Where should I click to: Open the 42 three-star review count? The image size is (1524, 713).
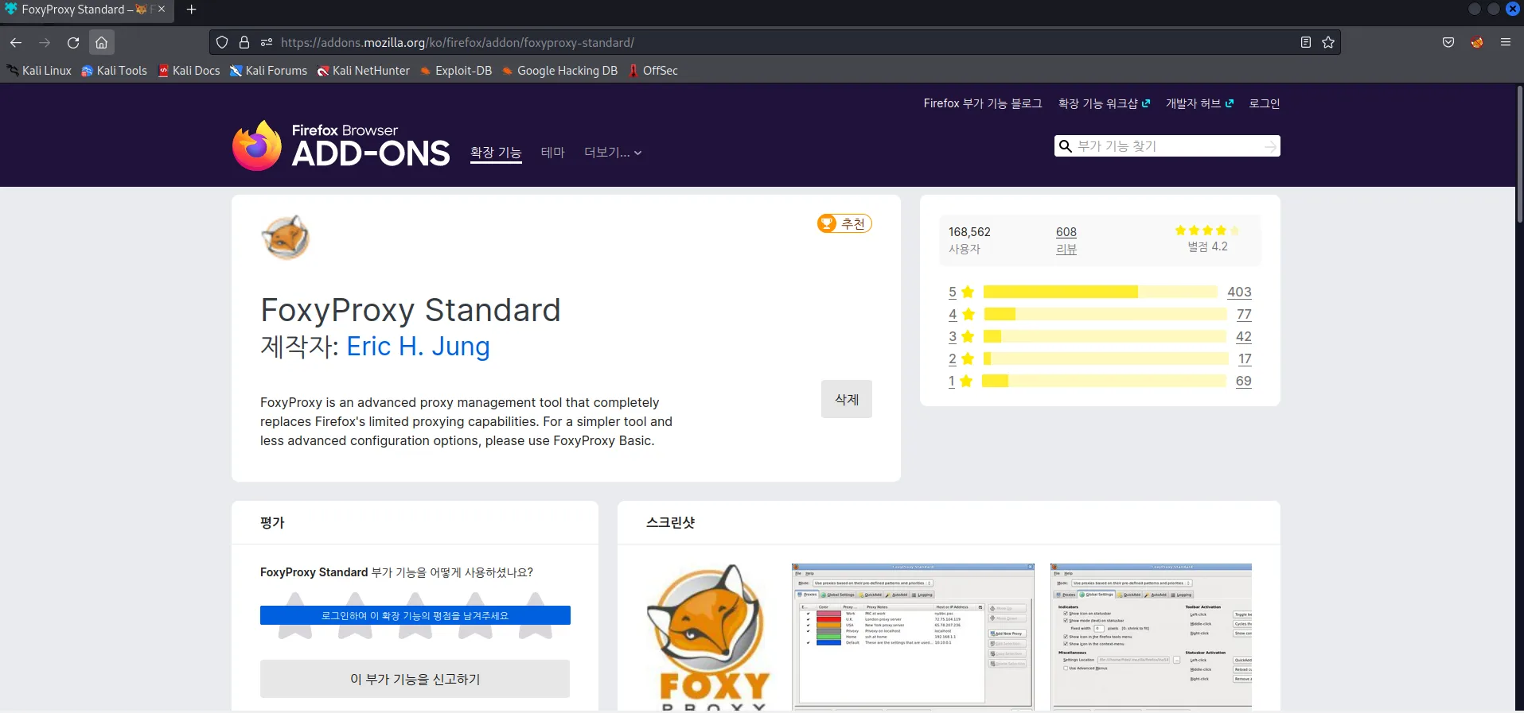point(1244,337)
